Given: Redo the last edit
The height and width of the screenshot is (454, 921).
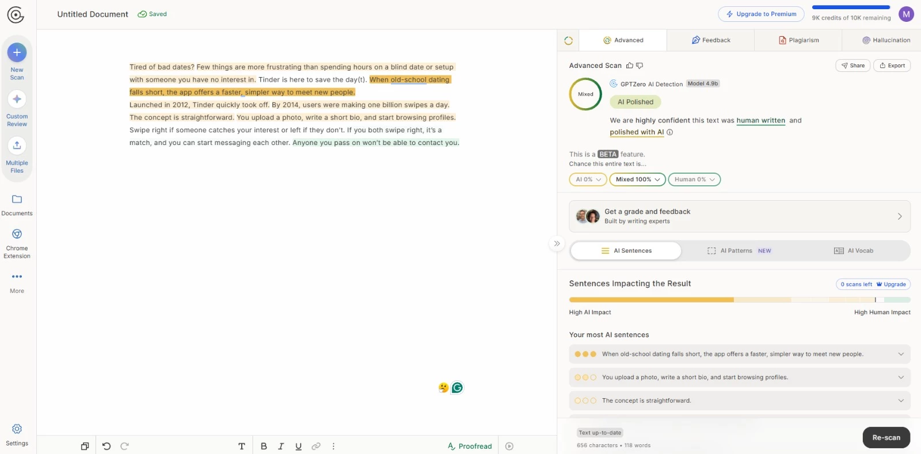Looking at the screenshot, I should [x=124, y=446].
